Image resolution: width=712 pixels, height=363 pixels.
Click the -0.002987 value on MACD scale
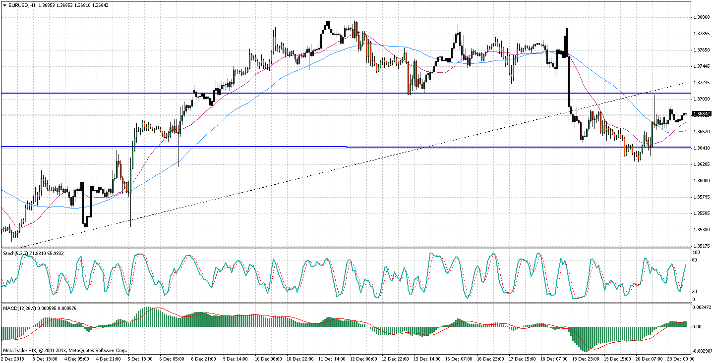click(702, 350)
